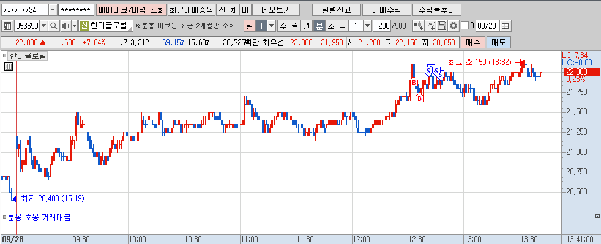Click the 메모보기 button

click(x=276, y=10)
